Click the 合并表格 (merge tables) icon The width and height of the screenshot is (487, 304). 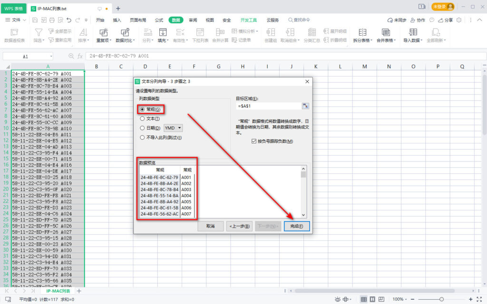tap(386, 32)
